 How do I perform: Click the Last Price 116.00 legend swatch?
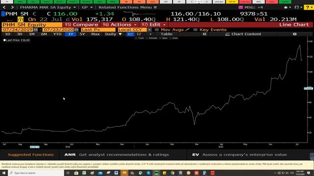coord(4,40)
